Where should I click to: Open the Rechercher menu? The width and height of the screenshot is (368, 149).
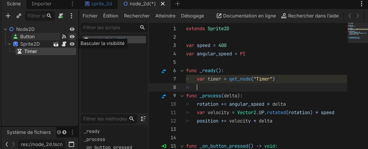(x=137, y=16)
